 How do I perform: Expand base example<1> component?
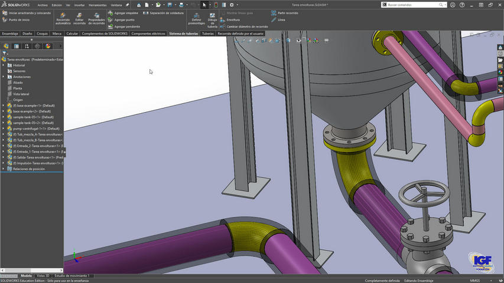pos(4,106)
